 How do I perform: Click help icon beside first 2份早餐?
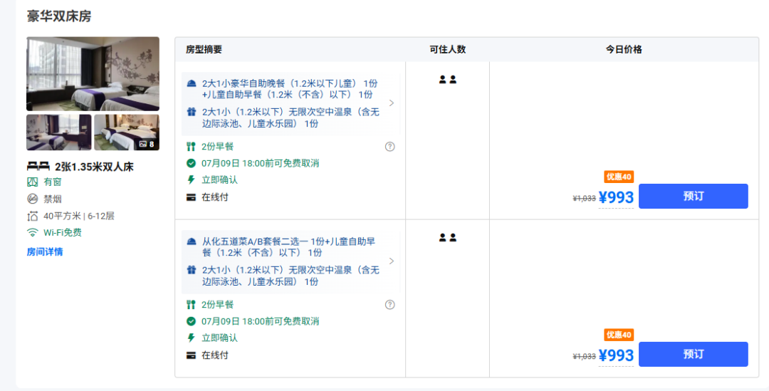(x=390, y=147)
